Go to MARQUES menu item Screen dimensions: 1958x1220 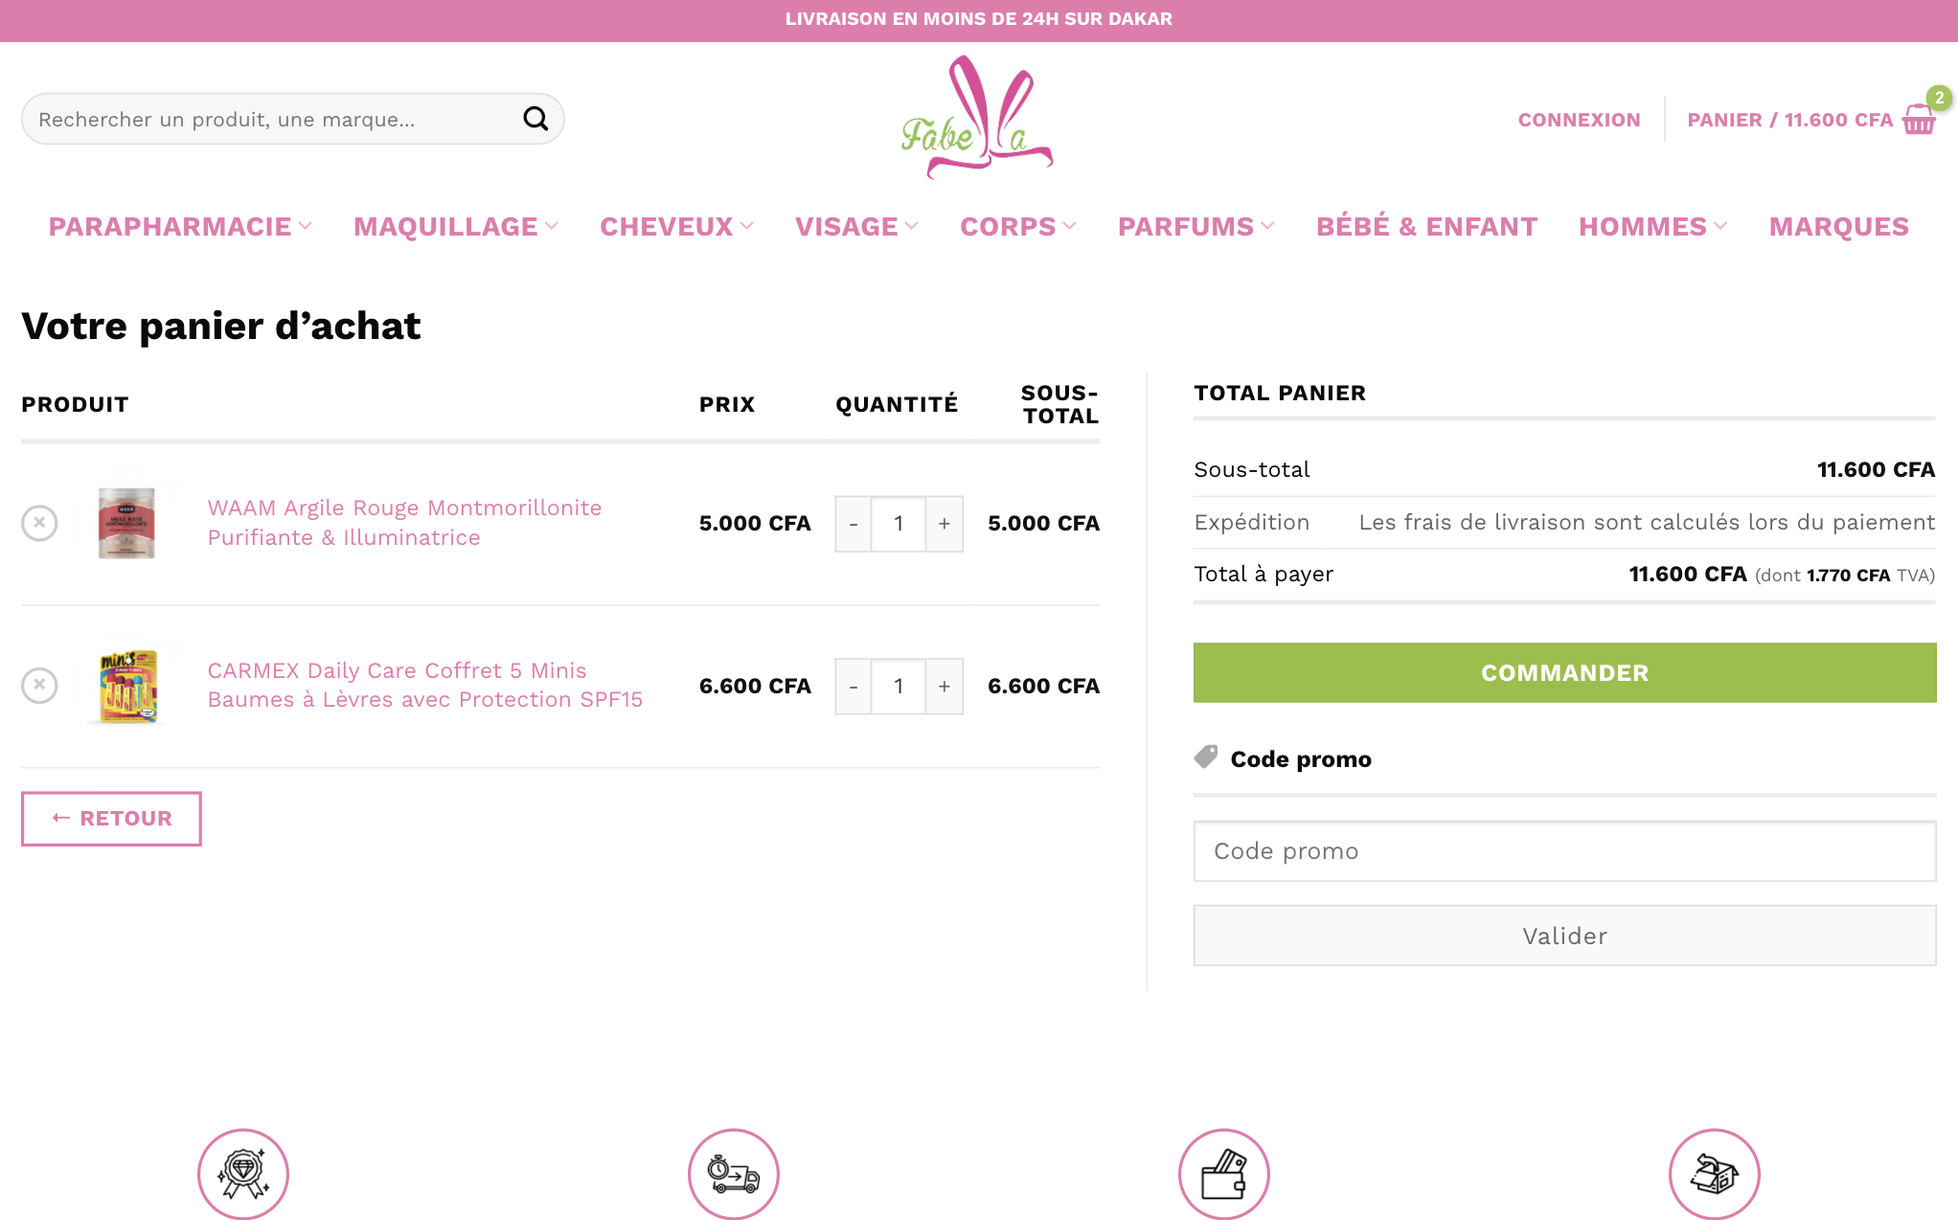point(1838,227)
